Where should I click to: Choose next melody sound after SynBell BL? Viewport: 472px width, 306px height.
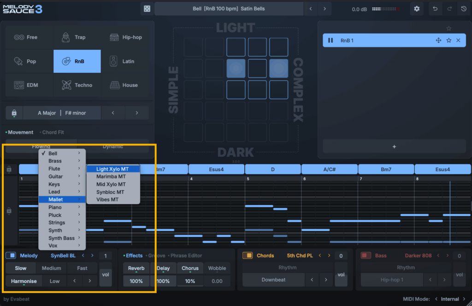pos(92,255)
